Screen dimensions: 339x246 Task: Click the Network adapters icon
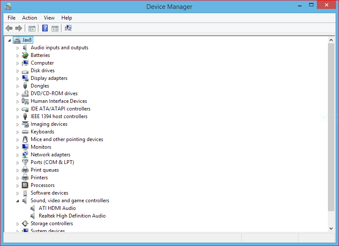[25, 155]
